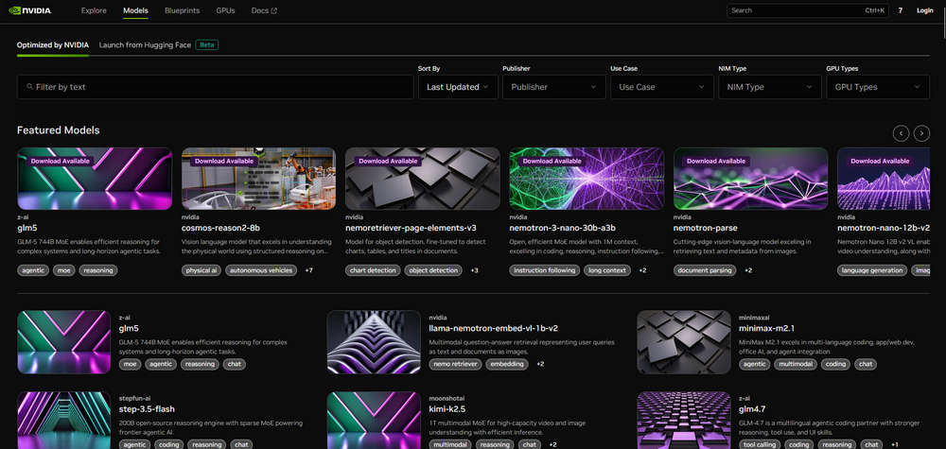This screenshot has height=449, width=946.
Task: Click the "Featured Models" heading
Action: pos(58,130)
